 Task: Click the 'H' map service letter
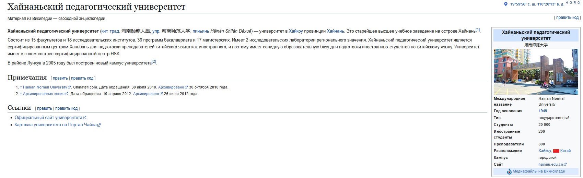click(567, 3)
